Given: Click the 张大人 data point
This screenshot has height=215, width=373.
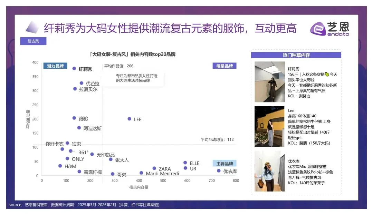Looking at the screenshot, I should (111, 159).
